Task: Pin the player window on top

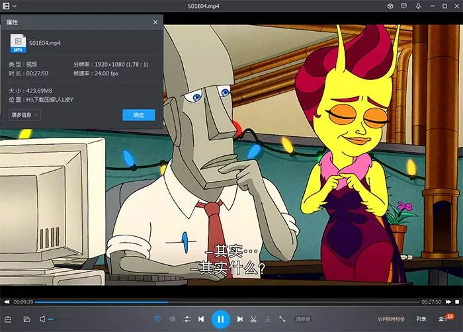Action: 418,6
